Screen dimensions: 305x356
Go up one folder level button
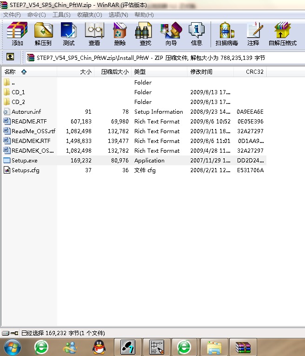pos(10,58)
